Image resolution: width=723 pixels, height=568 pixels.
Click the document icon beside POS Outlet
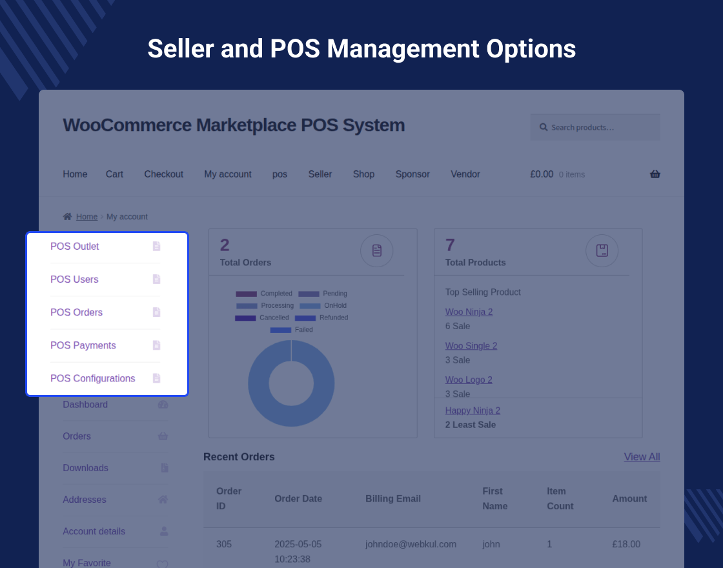[x=157, y=246]
